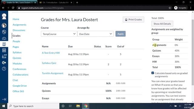Open the Courses book icon

(x=4, y=44)
